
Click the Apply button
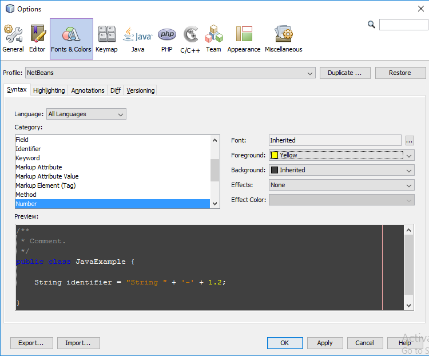tap(325, 343)
